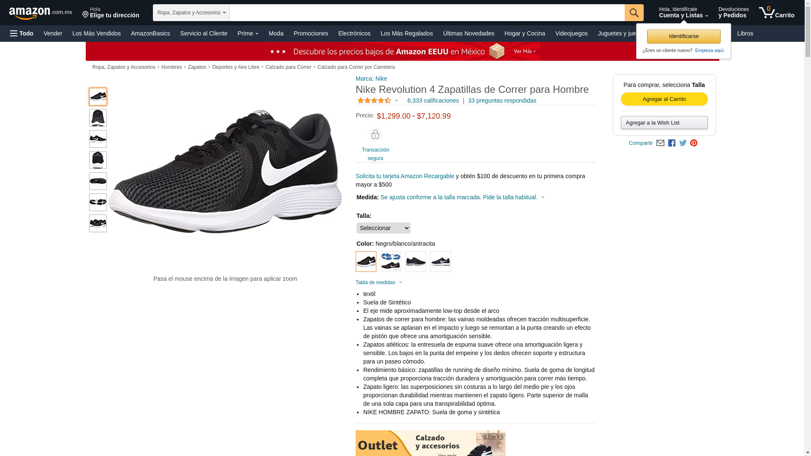Screen dimensions: 811x456
Task: Share product on Twitter icon
Action: click(x=683, y=143)
